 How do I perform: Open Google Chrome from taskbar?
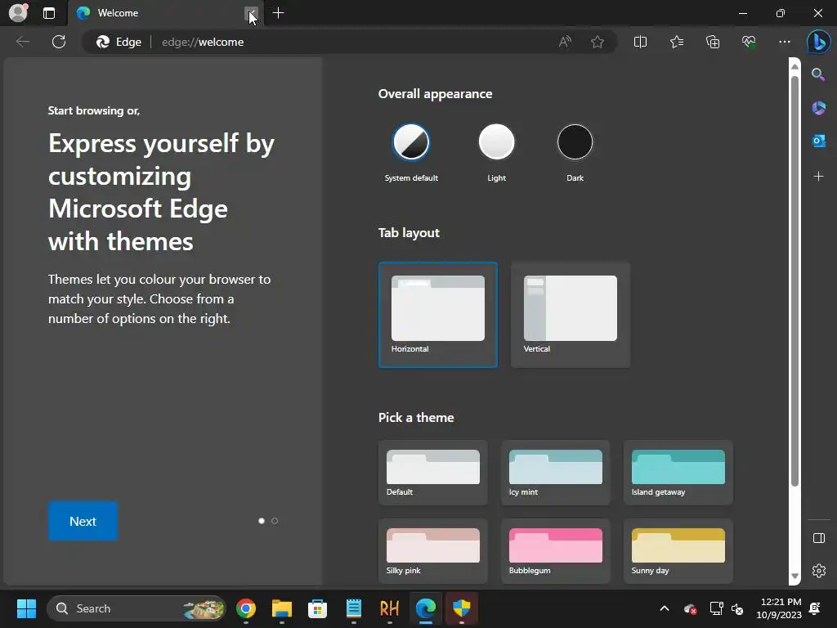coord(246,608)
